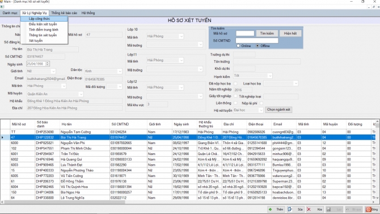Click the Lưu save button
The image size is (380, 214).
pos(335,209)
